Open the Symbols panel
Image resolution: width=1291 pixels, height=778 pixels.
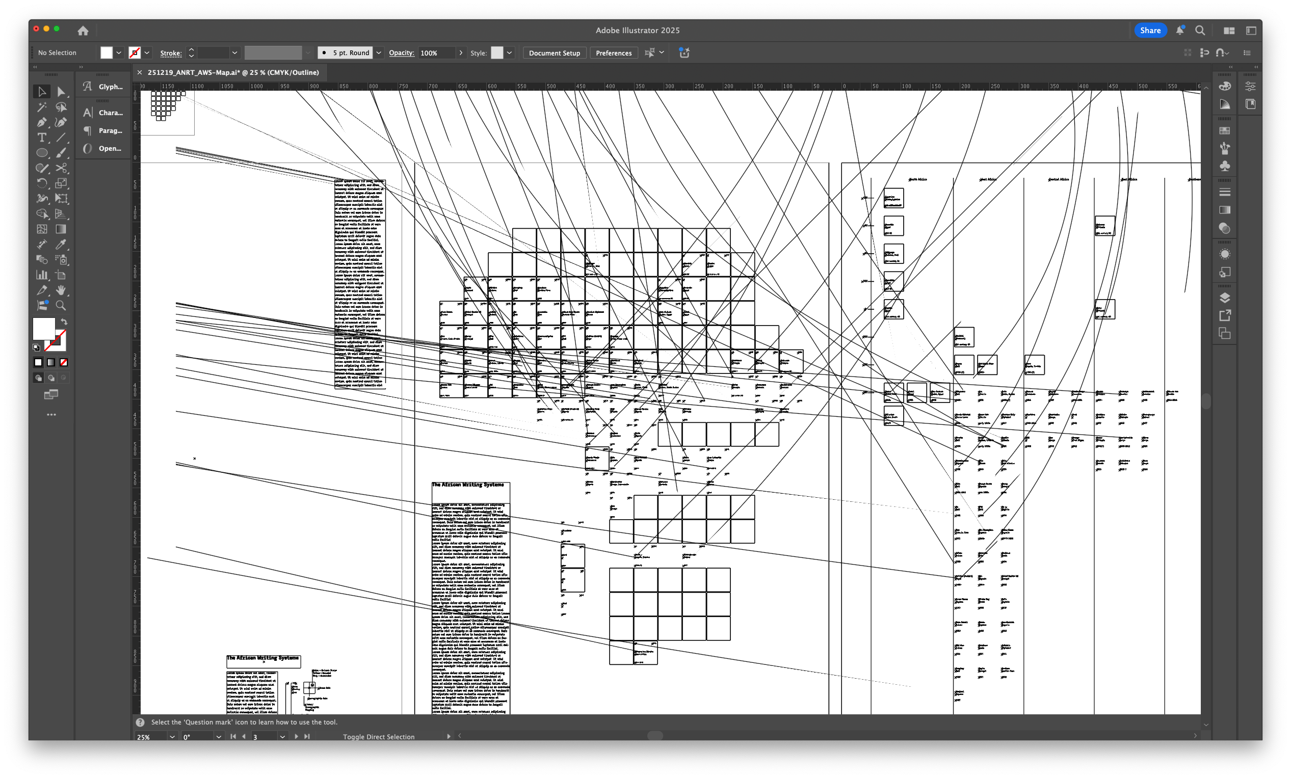point(1225,167)
